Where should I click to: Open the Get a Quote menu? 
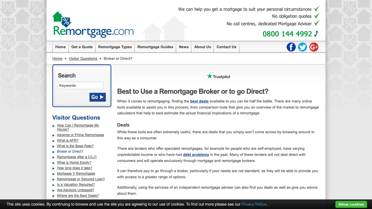pyautogui.click(x=82, y=47)
